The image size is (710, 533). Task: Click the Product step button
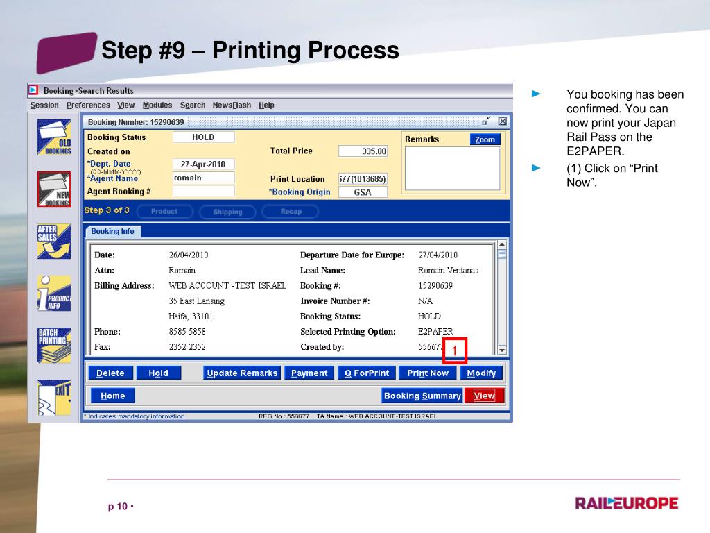(164, 211)
